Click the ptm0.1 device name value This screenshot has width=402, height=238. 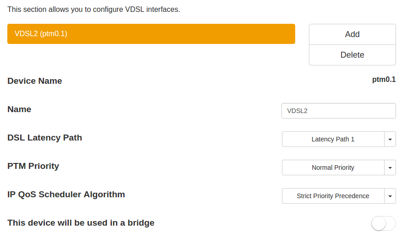coord(384,80)
